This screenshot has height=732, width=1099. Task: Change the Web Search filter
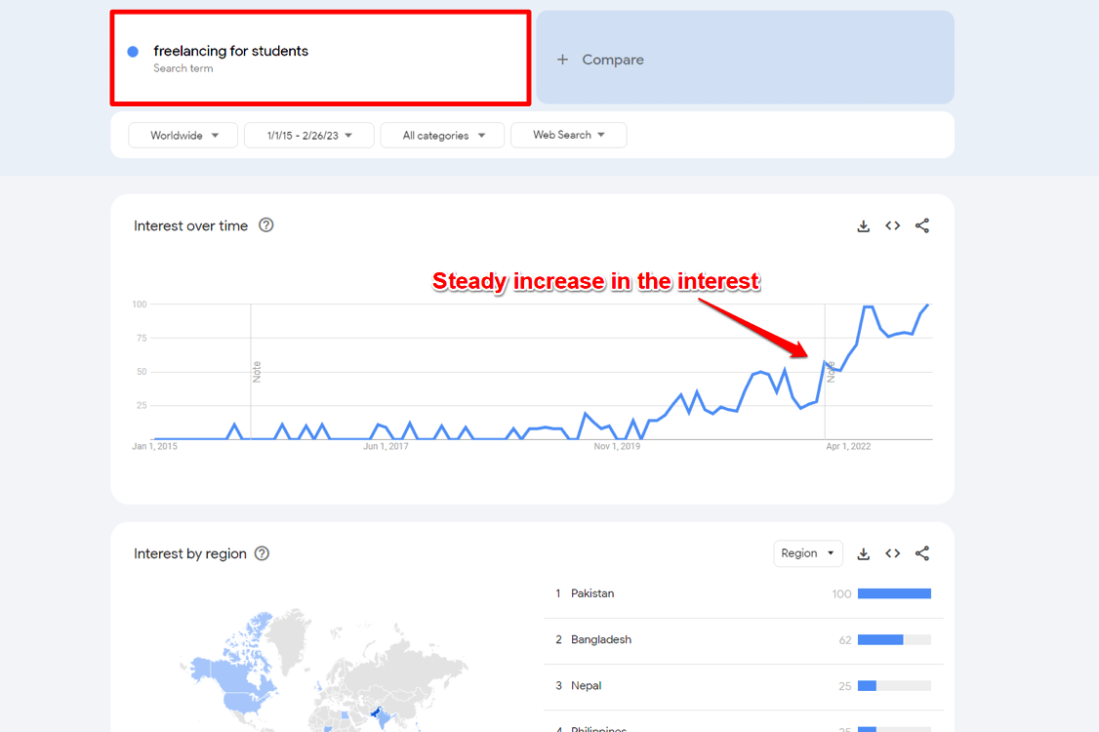pos(569,135)
